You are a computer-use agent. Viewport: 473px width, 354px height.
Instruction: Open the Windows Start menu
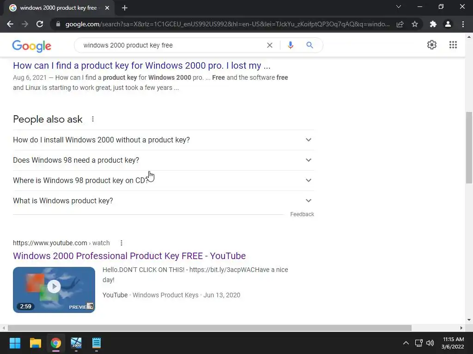click(x=15, y=343)
